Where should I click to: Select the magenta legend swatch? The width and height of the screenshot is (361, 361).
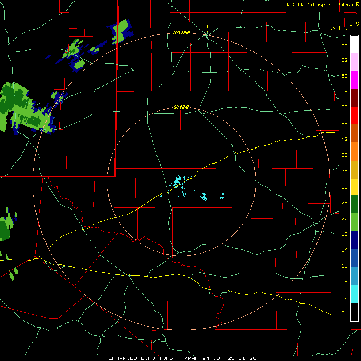point(354,80)
